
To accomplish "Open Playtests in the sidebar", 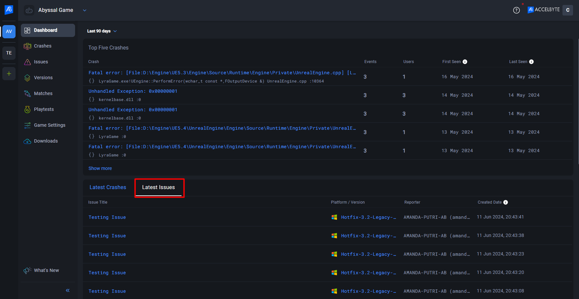I will coord(48,109).
